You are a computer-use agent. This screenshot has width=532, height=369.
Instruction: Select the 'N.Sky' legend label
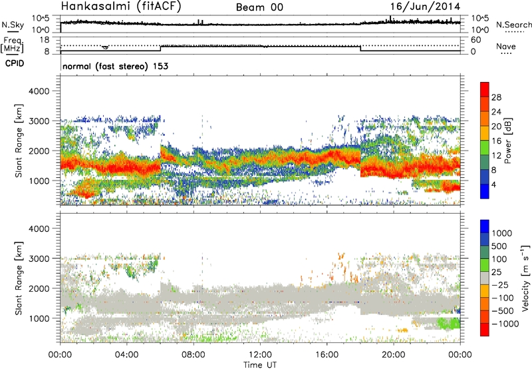pos(13,25)
